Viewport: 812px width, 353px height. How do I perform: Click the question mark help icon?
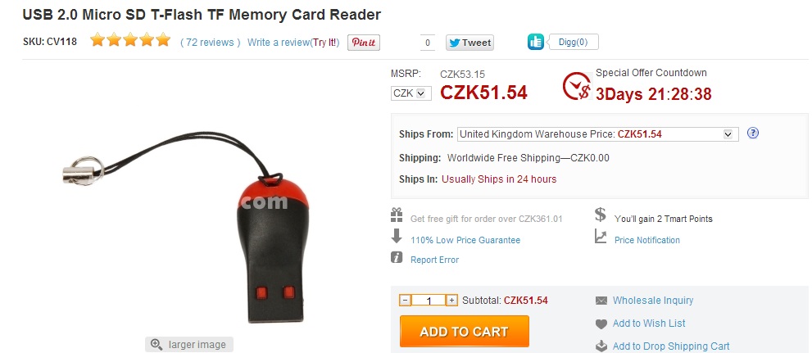pos(753,133)
